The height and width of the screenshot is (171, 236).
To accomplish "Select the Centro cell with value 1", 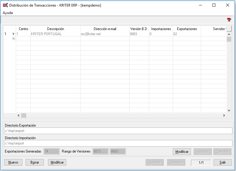I will [23, 34].
